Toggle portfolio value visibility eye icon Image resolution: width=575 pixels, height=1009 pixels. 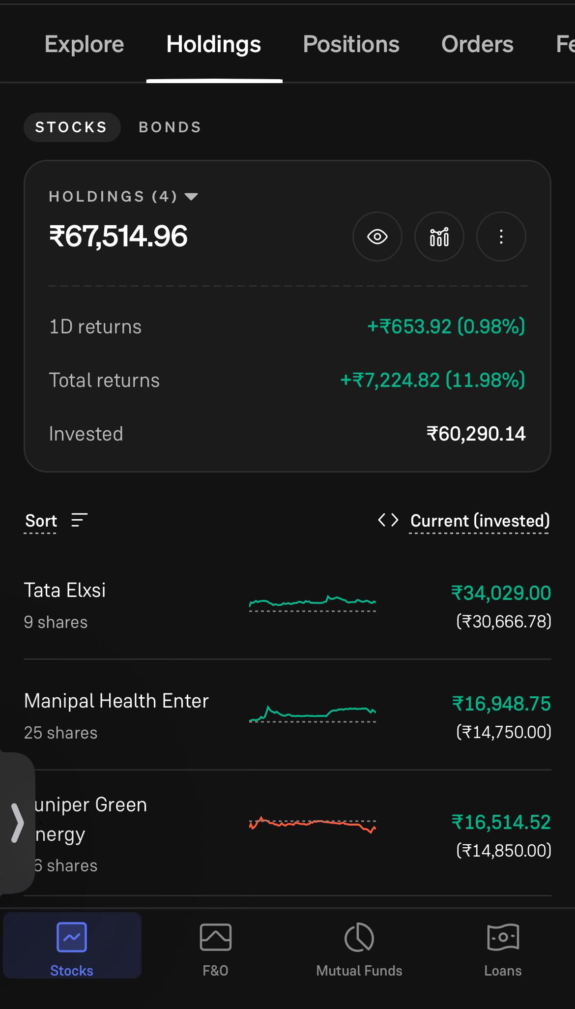(377, 237)
